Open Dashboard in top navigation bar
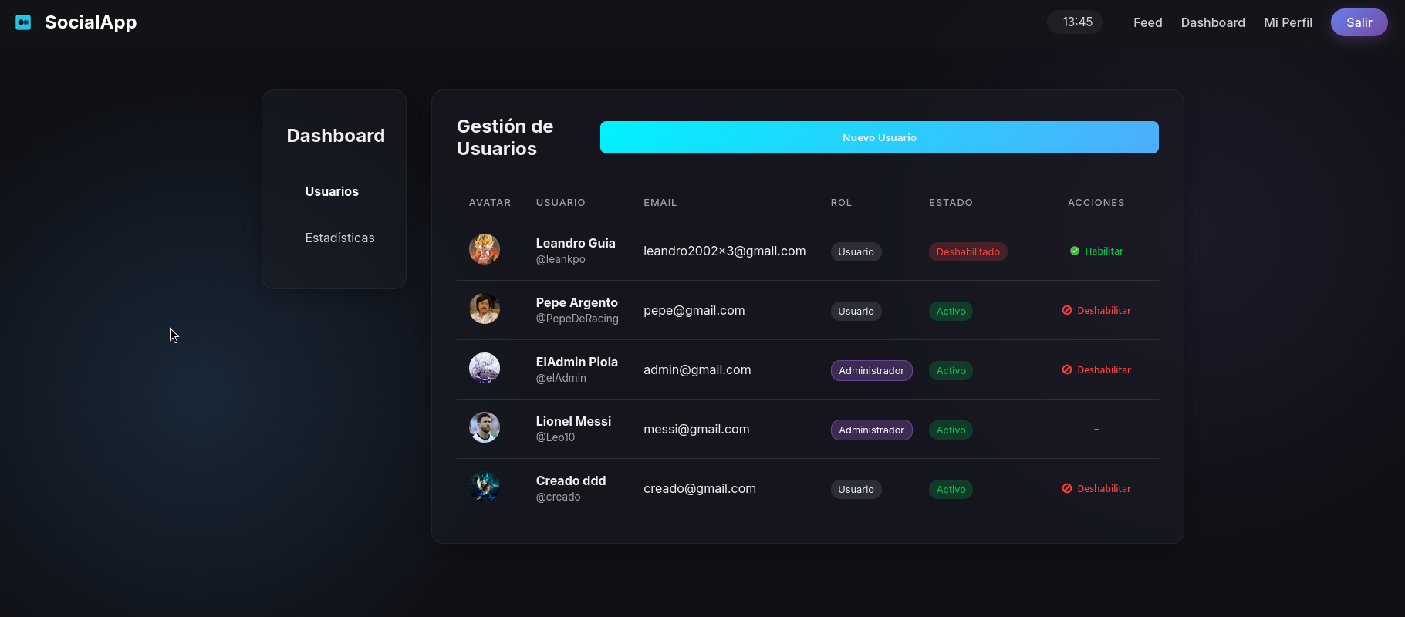The image size is (1405, 617). coord(1213,22)
